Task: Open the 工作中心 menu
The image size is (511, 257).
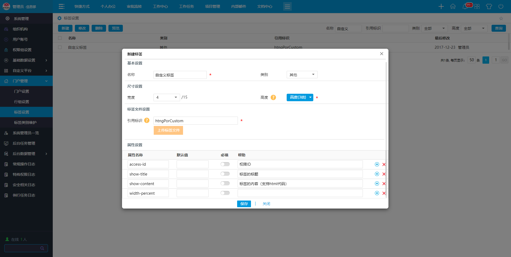Action: click(160, 6)
